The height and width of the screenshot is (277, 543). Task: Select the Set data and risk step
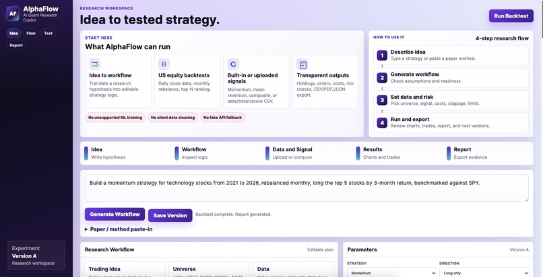click(x=451, y=100)
